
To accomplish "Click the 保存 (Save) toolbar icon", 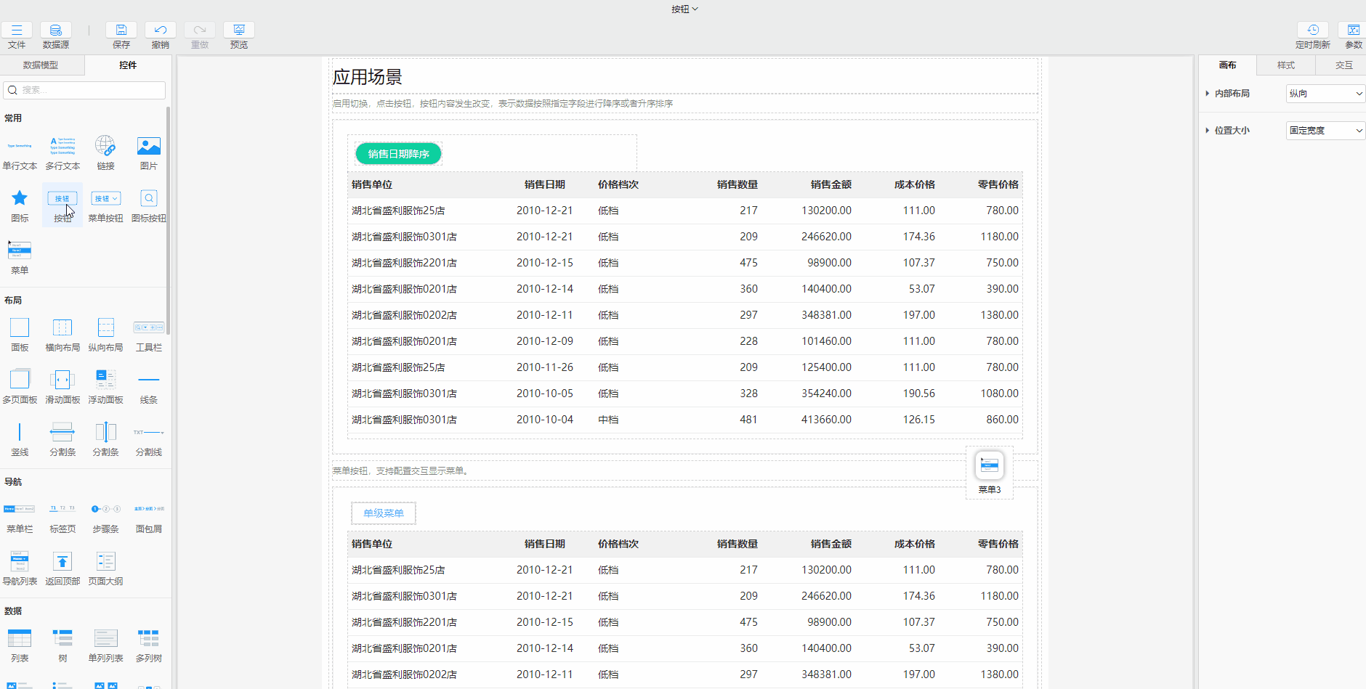I will 121,30.
